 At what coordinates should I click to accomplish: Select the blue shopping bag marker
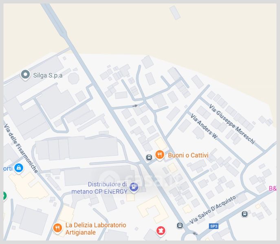(x=19, y=168)
